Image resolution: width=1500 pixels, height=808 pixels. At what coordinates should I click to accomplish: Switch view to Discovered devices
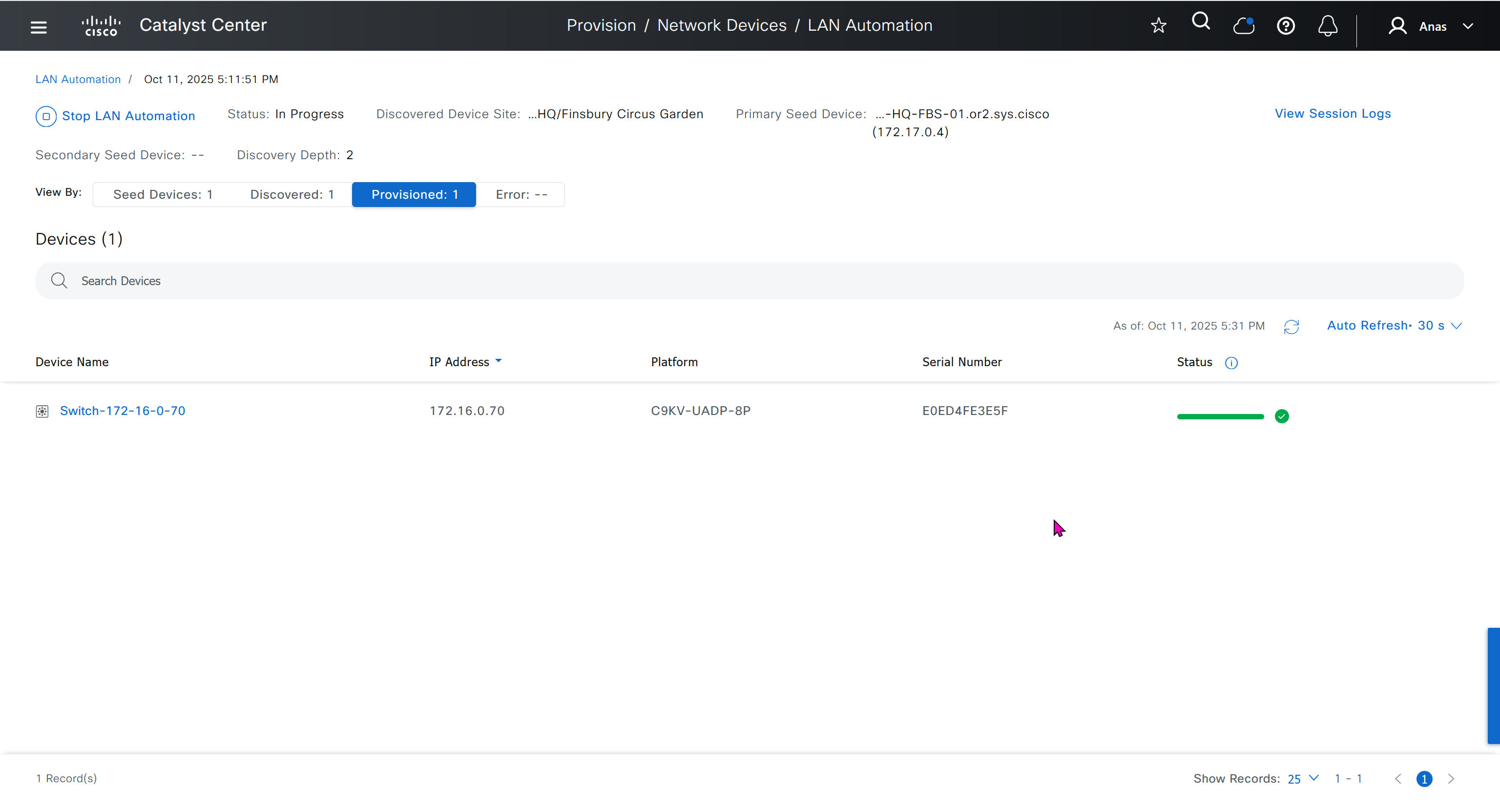[292, 194]
